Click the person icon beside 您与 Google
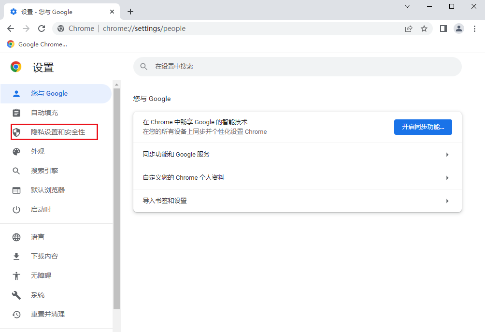Screen dimensions: 485x332 pos(16,93)
